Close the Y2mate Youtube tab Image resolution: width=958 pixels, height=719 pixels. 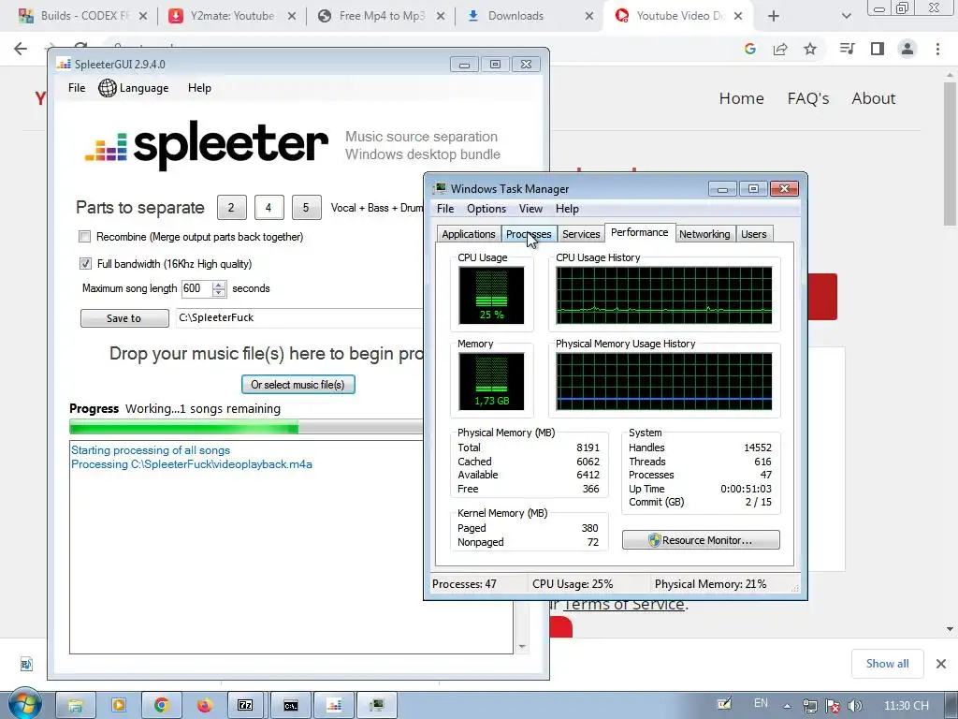click(292, 16)
